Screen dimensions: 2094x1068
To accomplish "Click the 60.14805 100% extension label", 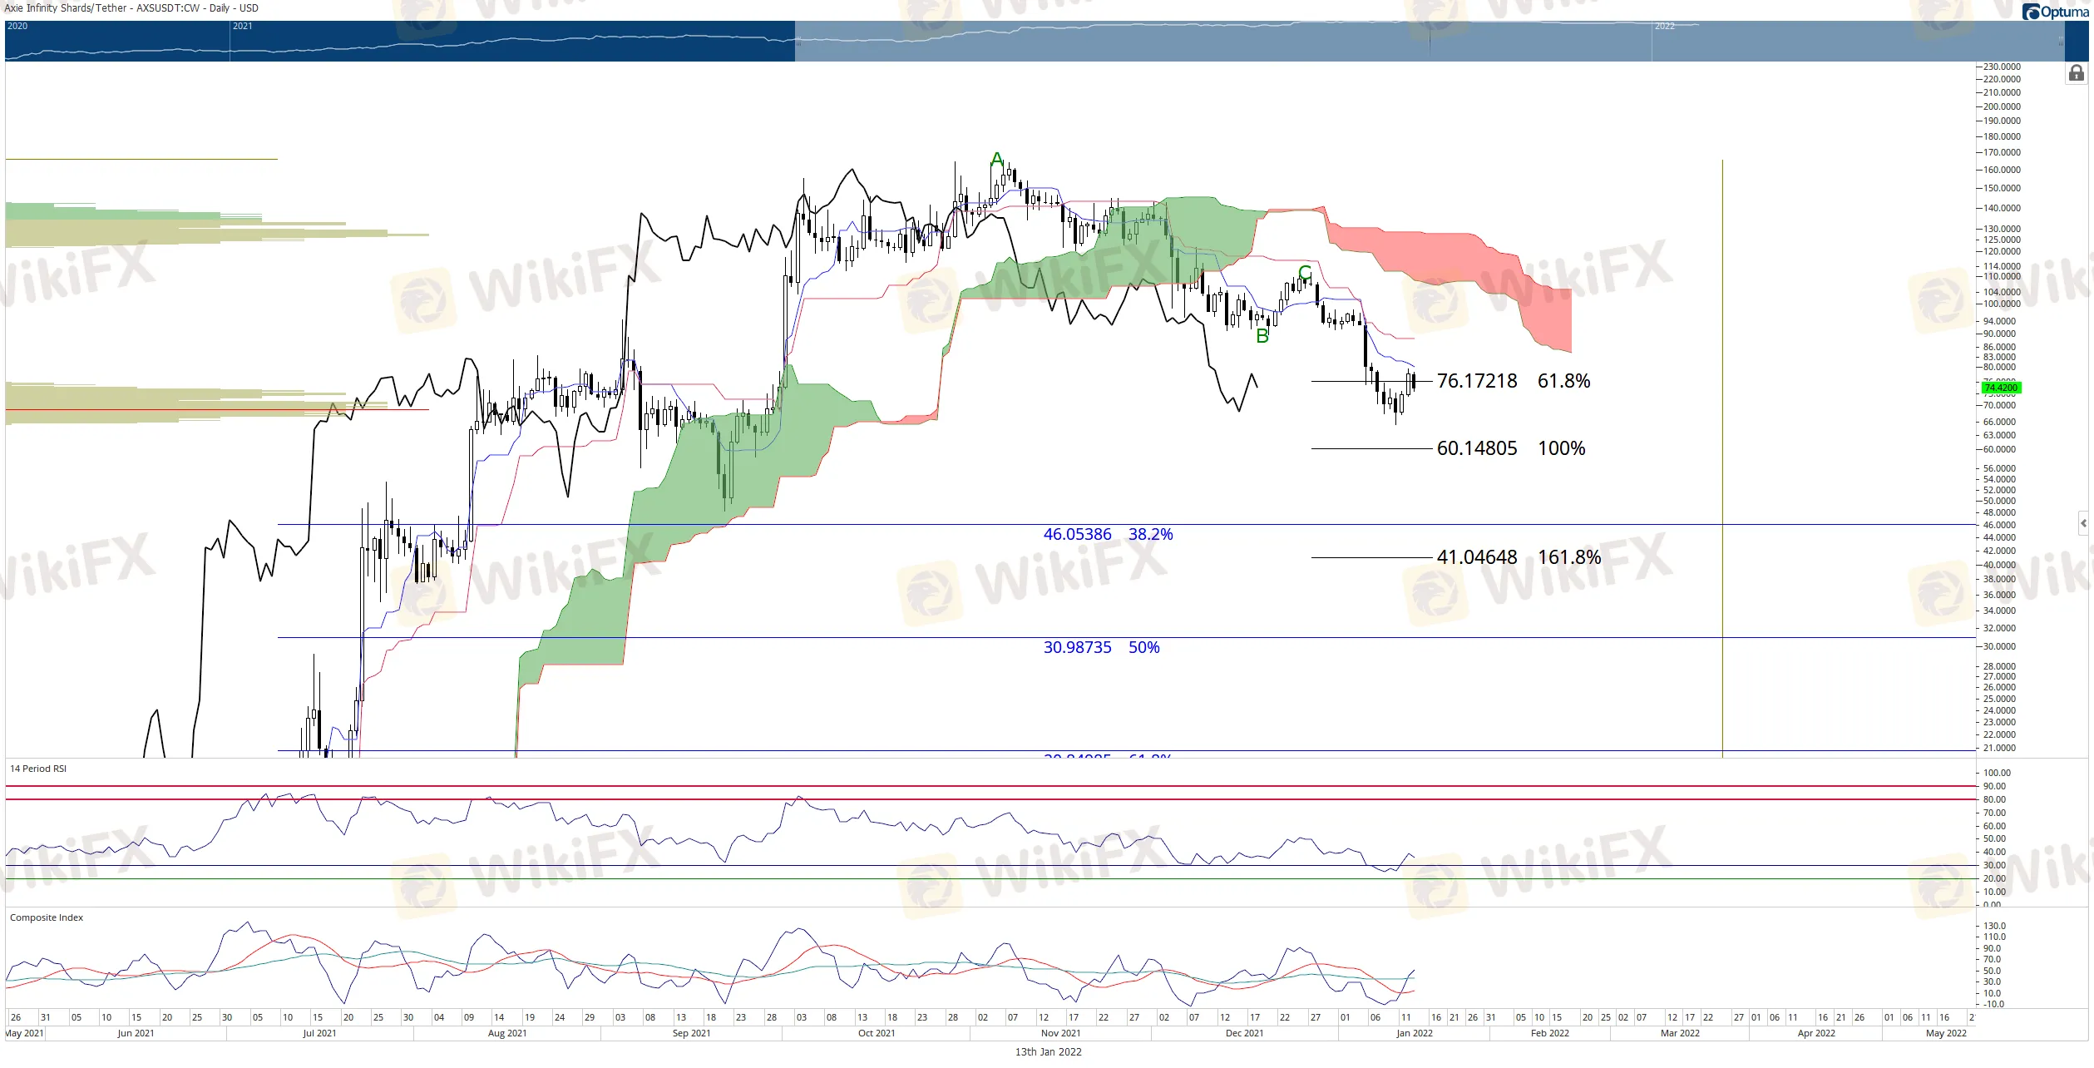I will (1510, 448).
